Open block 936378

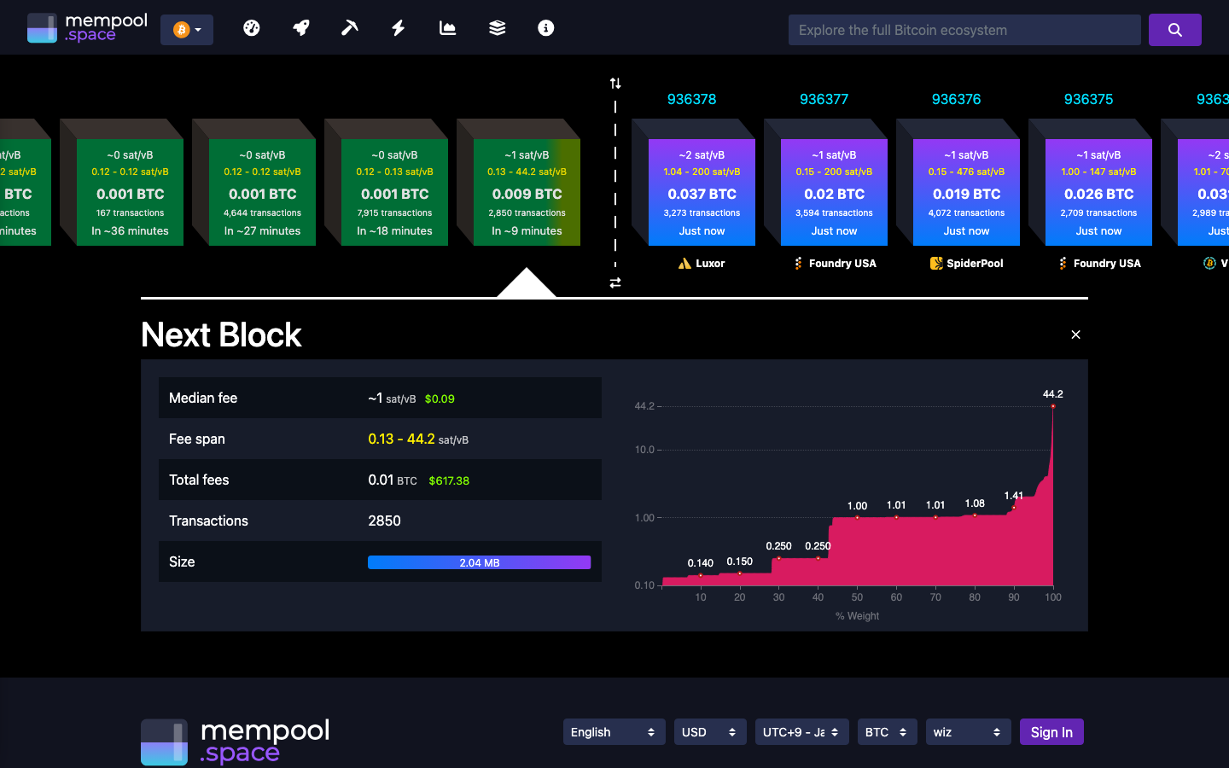(692, 99)
